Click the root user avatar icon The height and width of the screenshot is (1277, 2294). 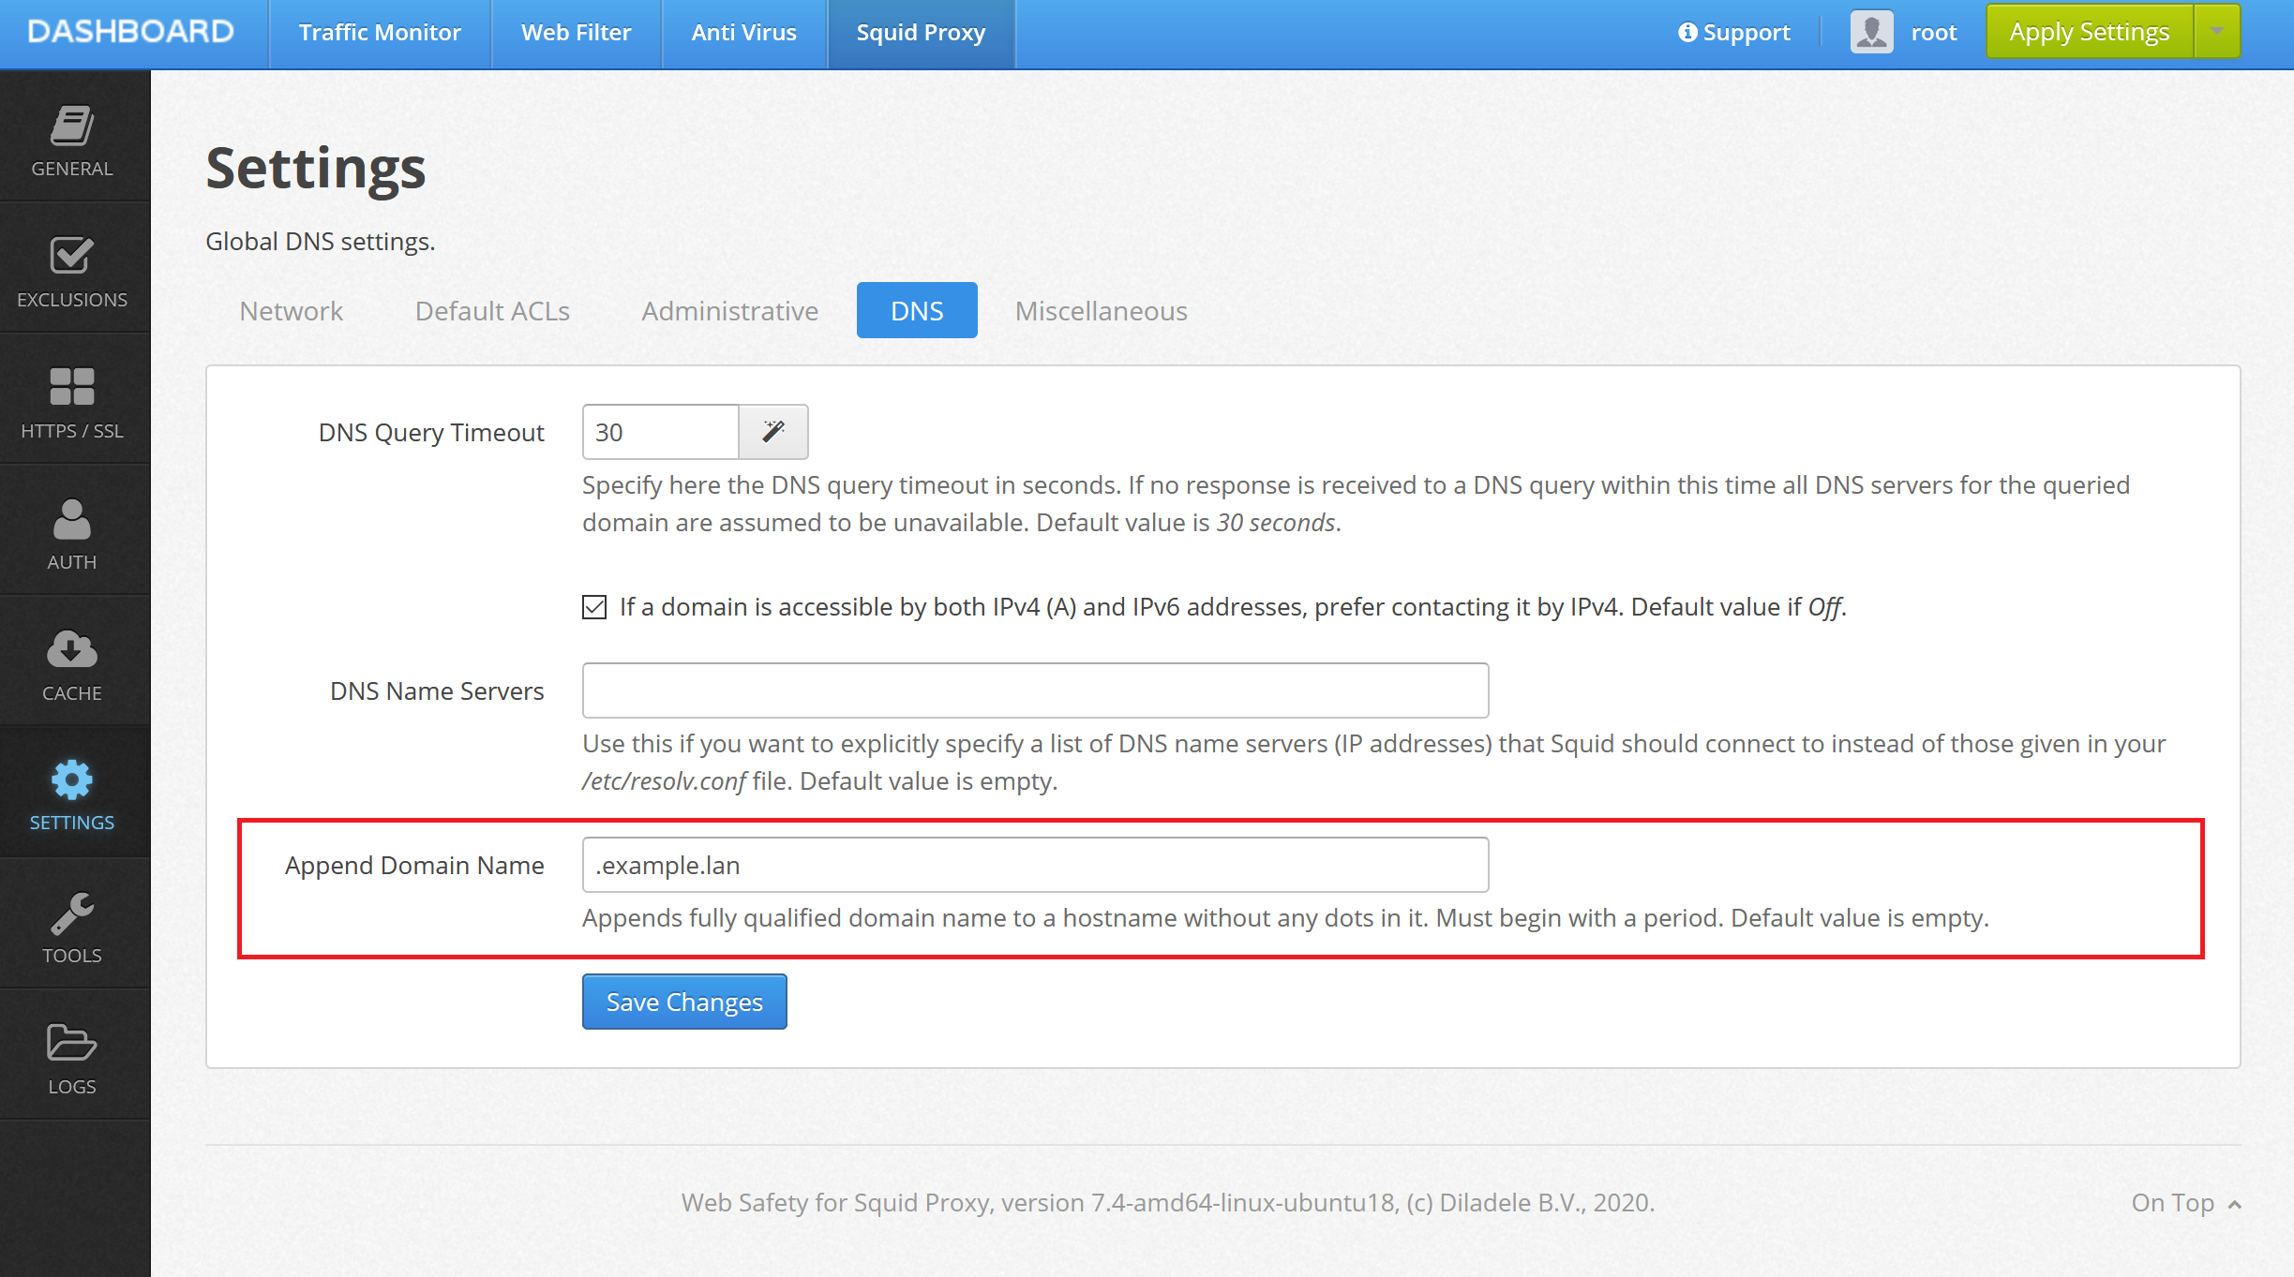point(1871,33)
